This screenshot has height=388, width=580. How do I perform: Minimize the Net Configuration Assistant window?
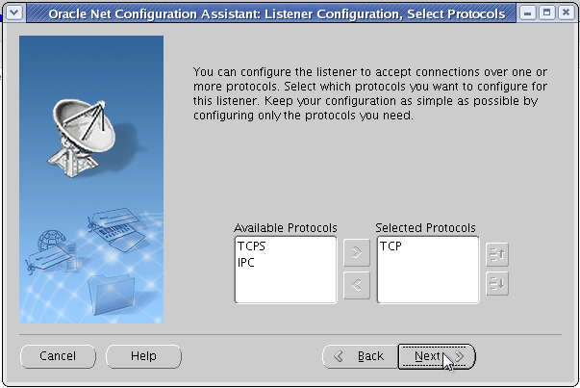click(x=527, y=13)
